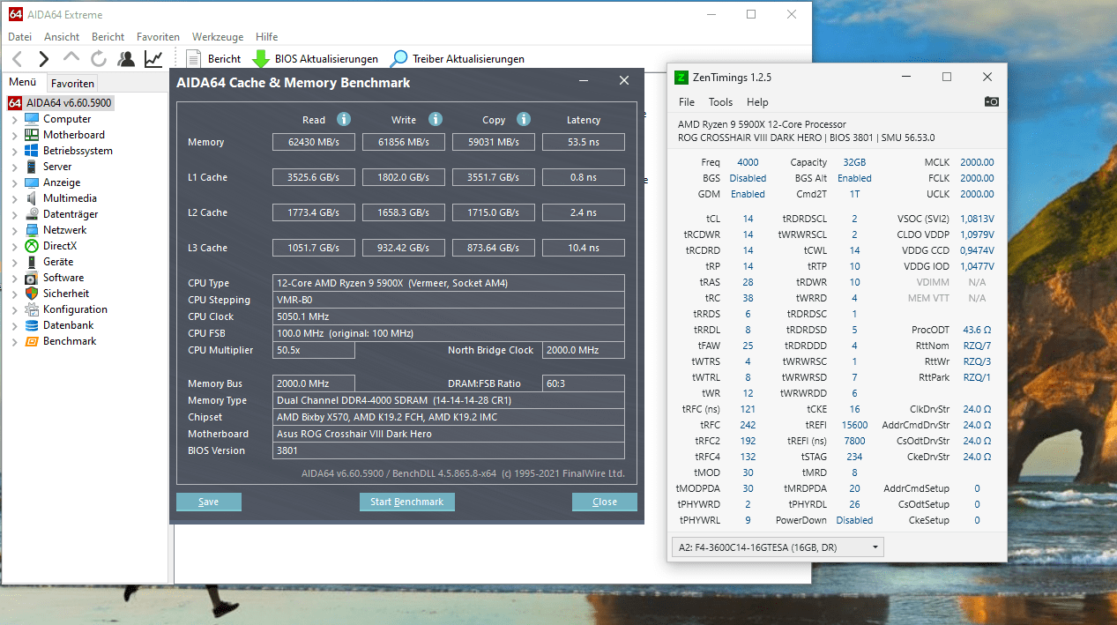Switch to the Favoriten sidebar tab
This screenshot has height=625, width=1117.
[72, 84]
